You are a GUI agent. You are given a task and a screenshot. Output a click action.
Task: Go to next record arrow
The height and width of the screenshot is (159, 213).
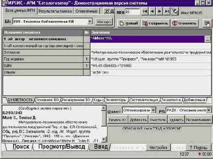[x=160, y=11]
